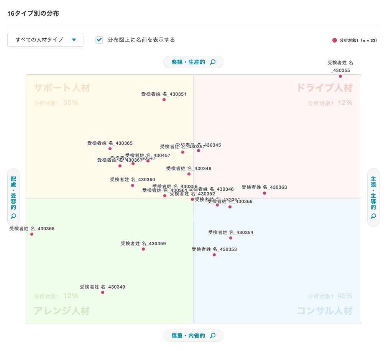Click the dropdown arrow on the type filter

pyautogui.click(x=74, y=40)
